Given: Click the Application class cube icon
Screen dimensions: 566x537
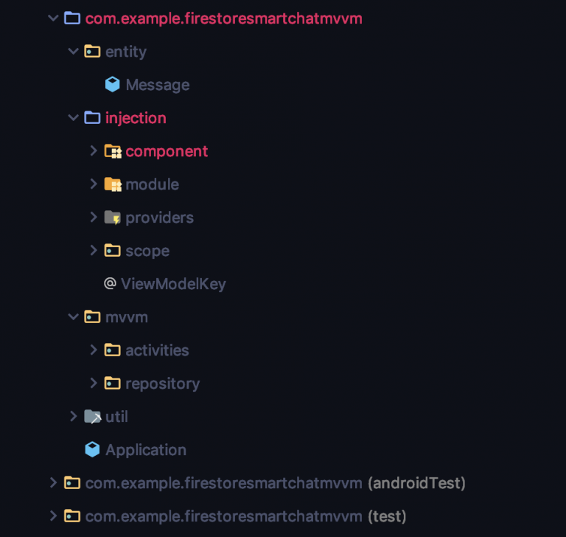Looking at the screenshot, I should (92, 449).
